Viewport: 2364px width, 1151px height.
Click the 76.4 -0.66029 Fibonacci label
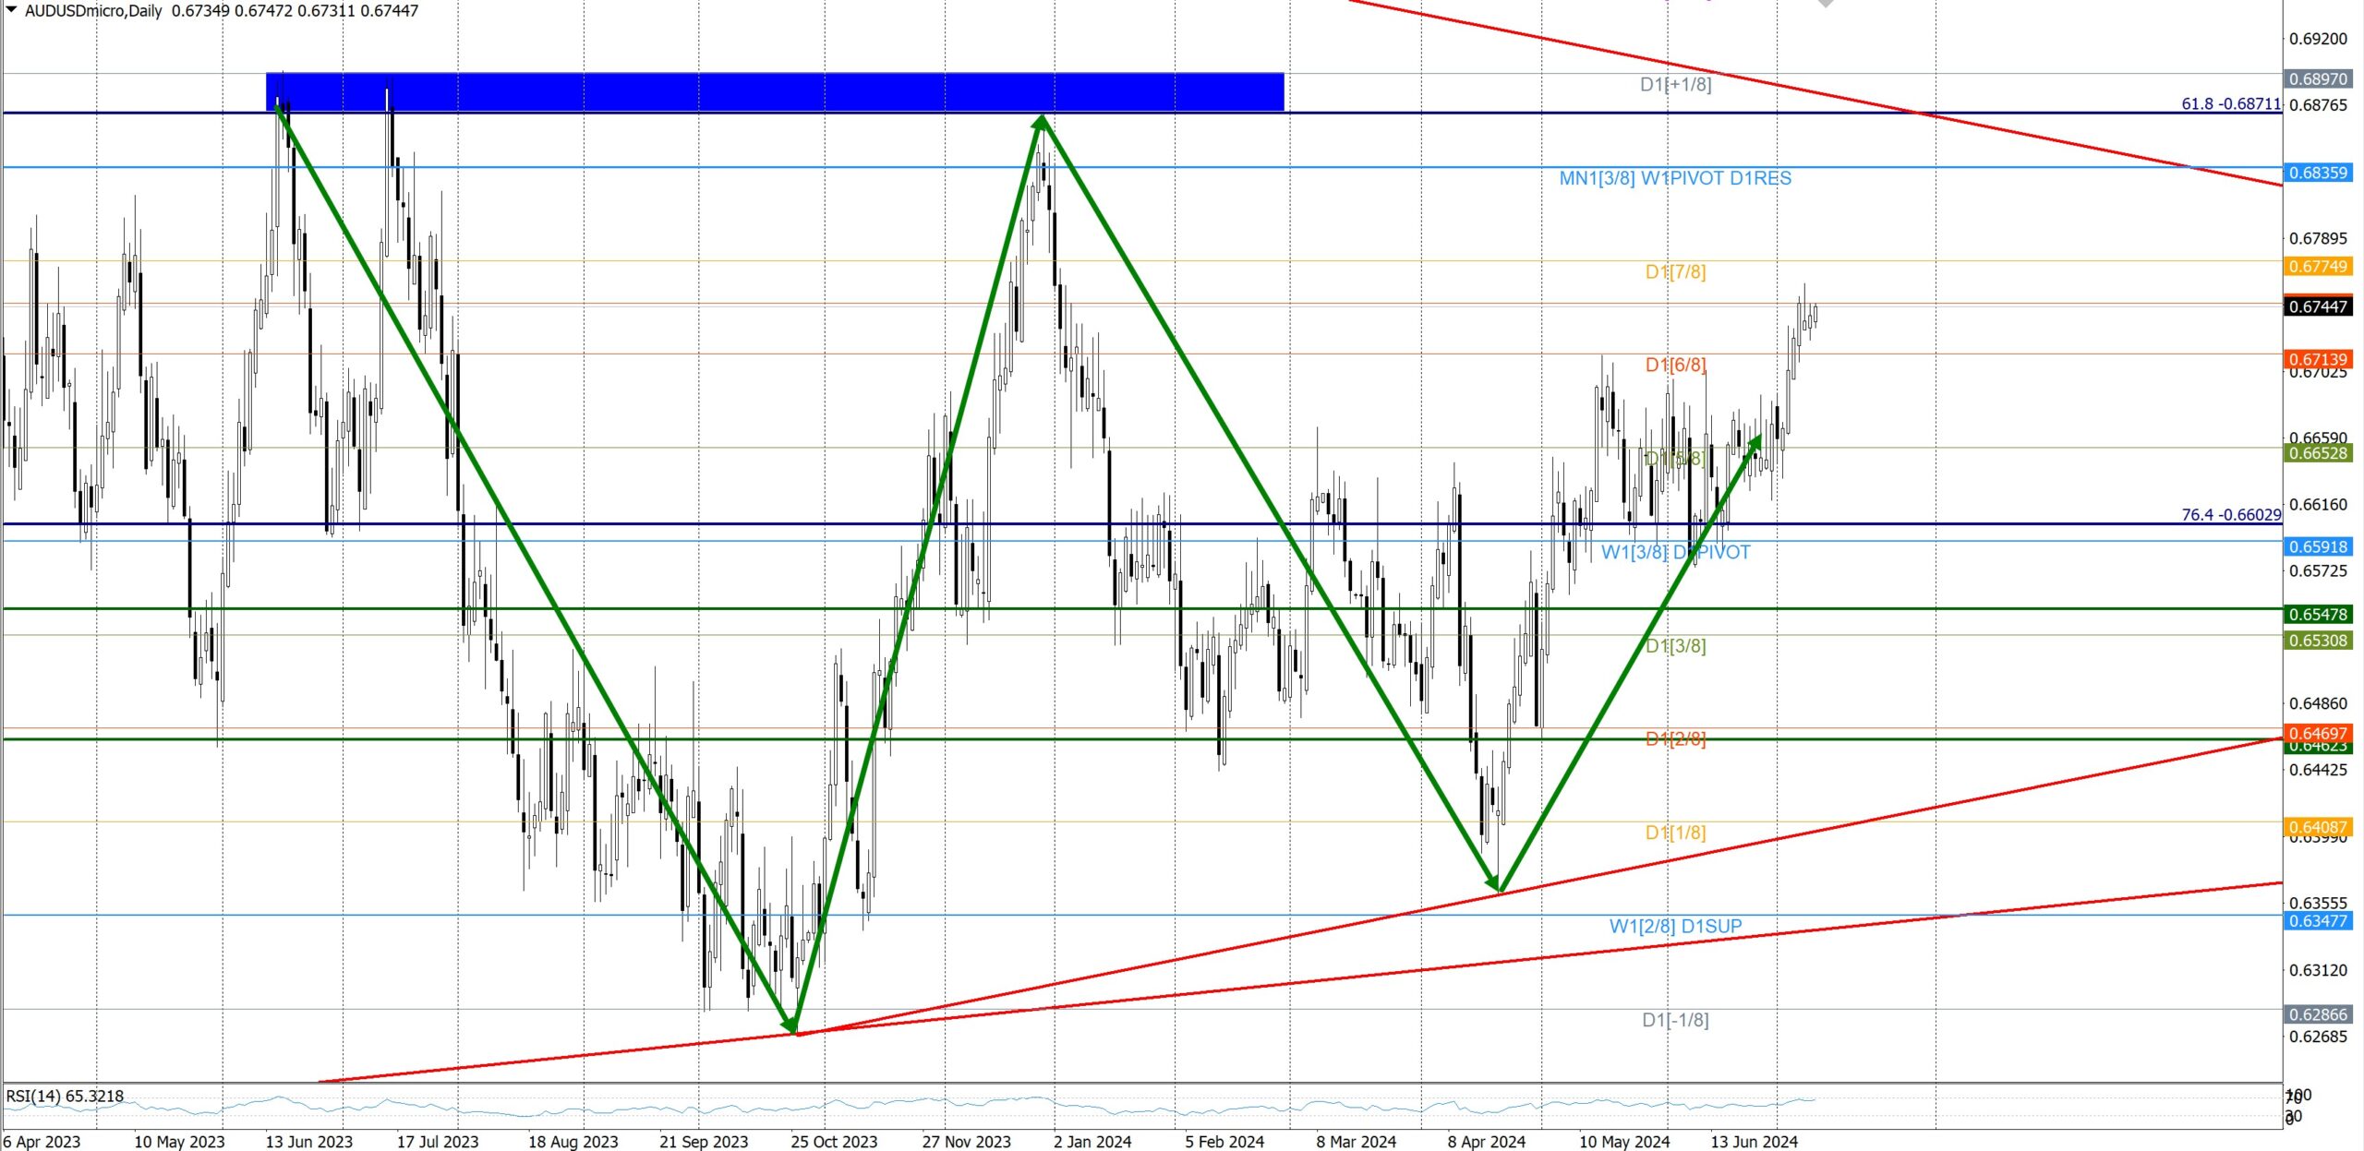(2230, 514)
